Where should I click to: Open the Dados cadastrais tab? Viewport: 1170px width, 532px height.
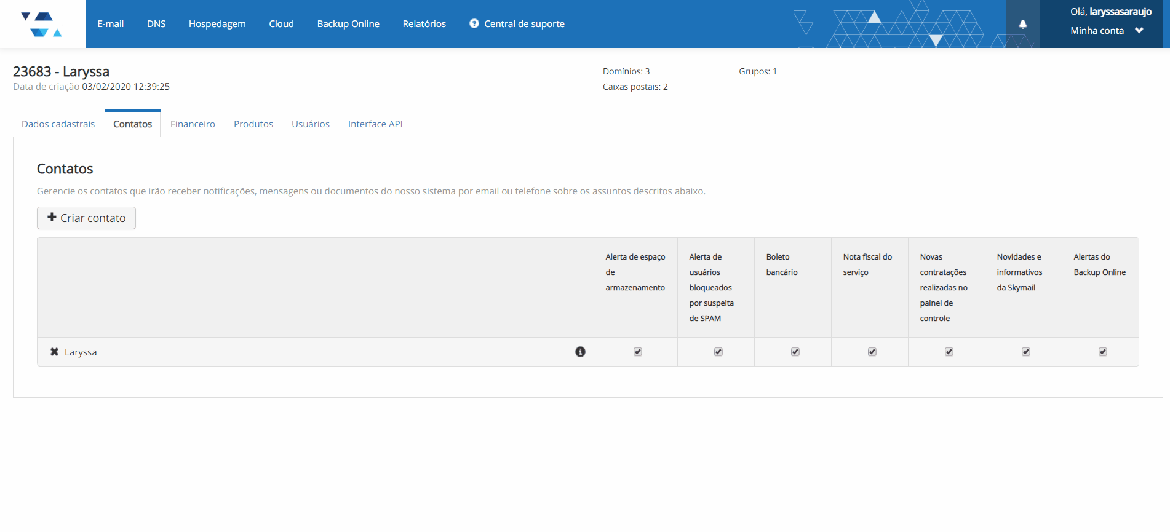[58, 124]
